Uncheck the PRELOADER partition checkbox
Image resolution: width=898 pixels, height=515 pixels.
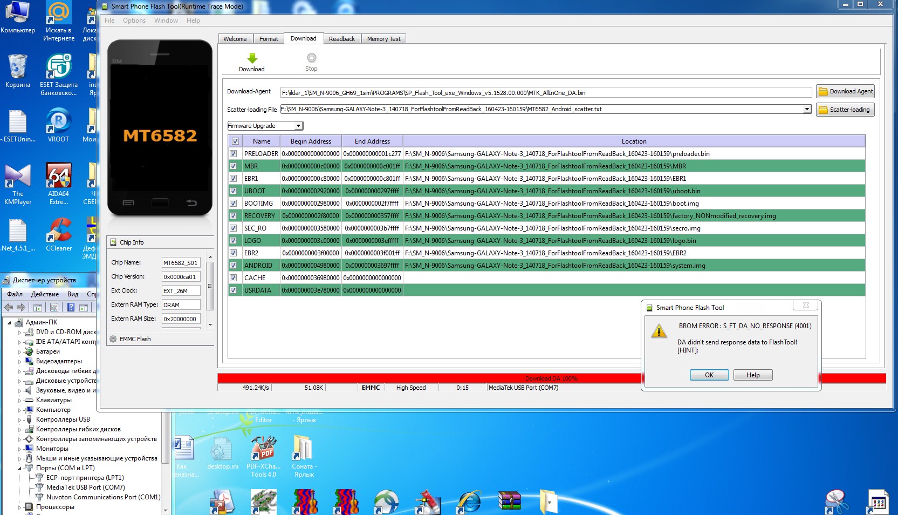click(x=234, y=154)
